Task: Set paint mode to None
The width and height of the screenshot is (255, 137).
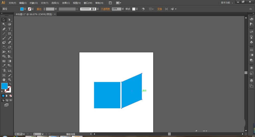Action: coord(11,96)
